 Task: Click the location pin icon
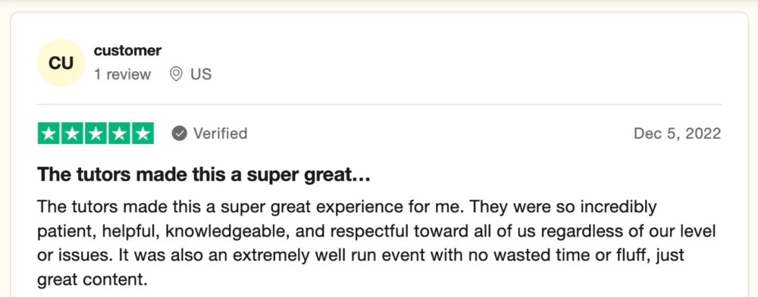click(x=177, y=74)
